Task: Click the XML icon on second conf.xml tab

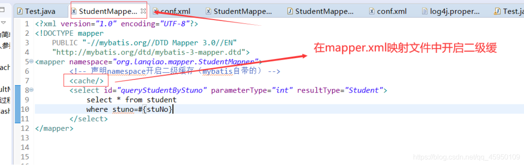Action: 371,11
